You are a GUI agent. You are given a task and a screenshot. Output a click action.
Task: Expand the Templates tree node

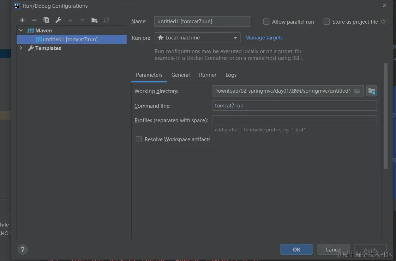(x=21, y=48)
